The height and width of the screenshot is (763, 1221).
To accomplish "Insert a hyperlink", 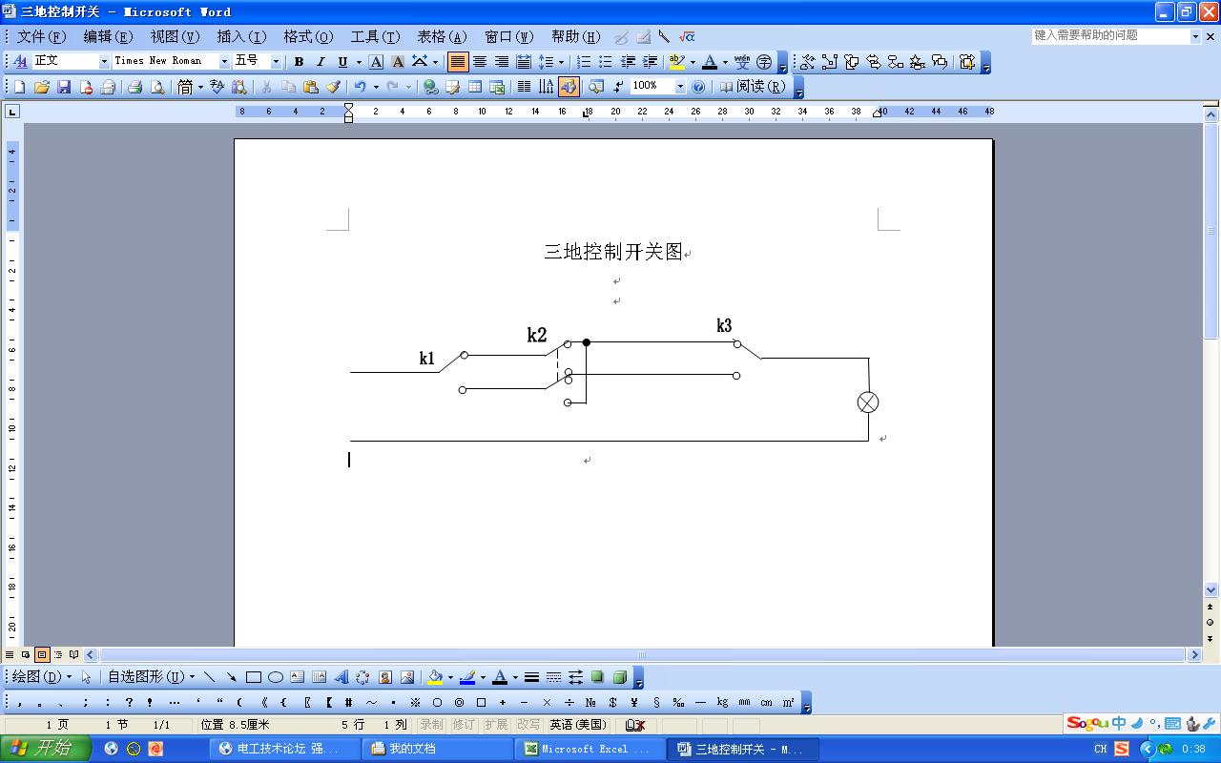I will 430,87.
